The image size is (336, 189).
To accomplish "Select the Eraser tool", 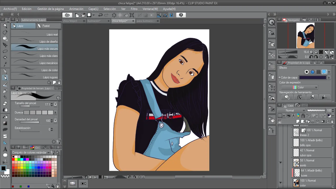I will point(5,103).
